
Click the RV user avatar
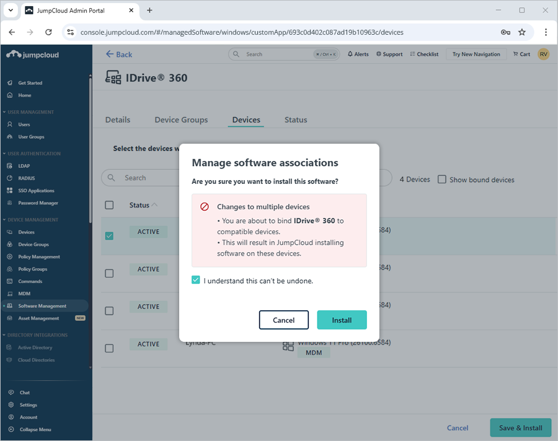point(543,54)
